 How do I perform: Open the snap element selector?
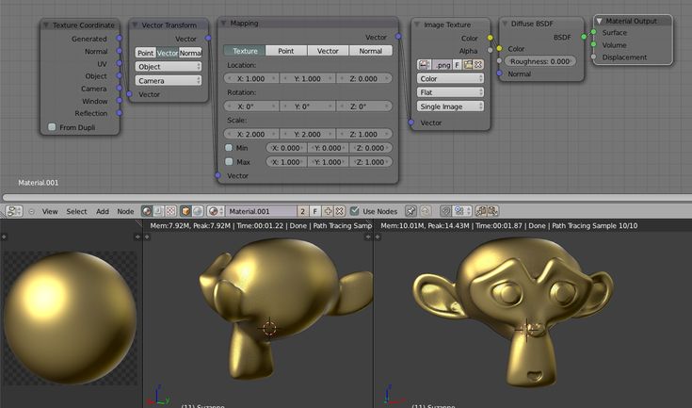pyautogui.click(x=462, y=211)
